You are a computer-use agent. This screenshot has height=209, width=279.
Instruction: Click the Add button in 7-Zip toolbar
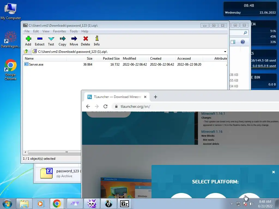pyautogui.click(x=28, y=41)
